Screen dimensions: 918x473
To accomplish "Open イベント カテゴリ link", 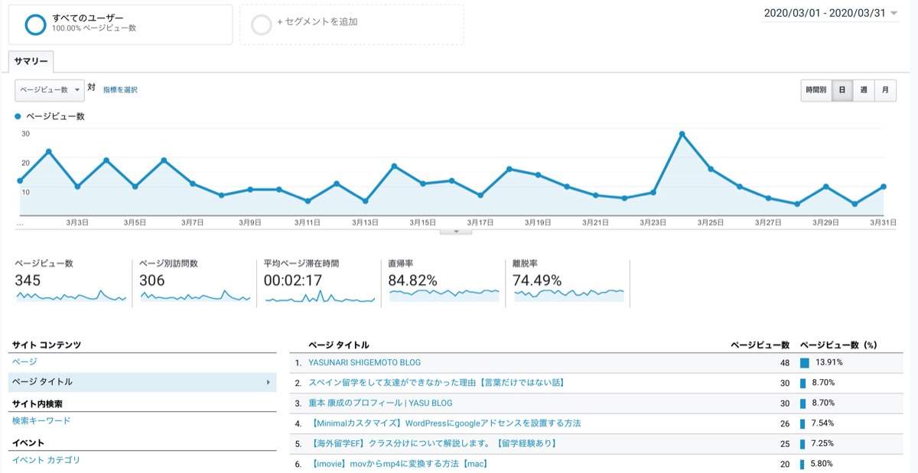I will coord(46,460).
